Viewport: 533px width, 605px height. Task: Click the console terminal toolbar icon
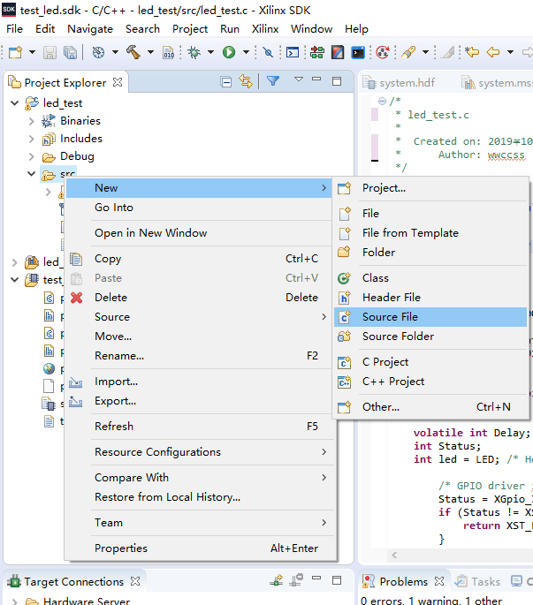pyautogui.click(x=293, y=52)
